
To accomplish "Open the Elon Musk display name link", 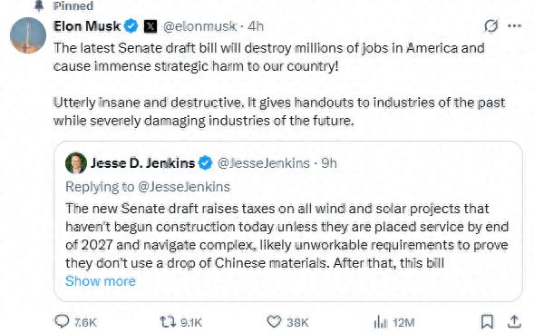I will 87,26.
